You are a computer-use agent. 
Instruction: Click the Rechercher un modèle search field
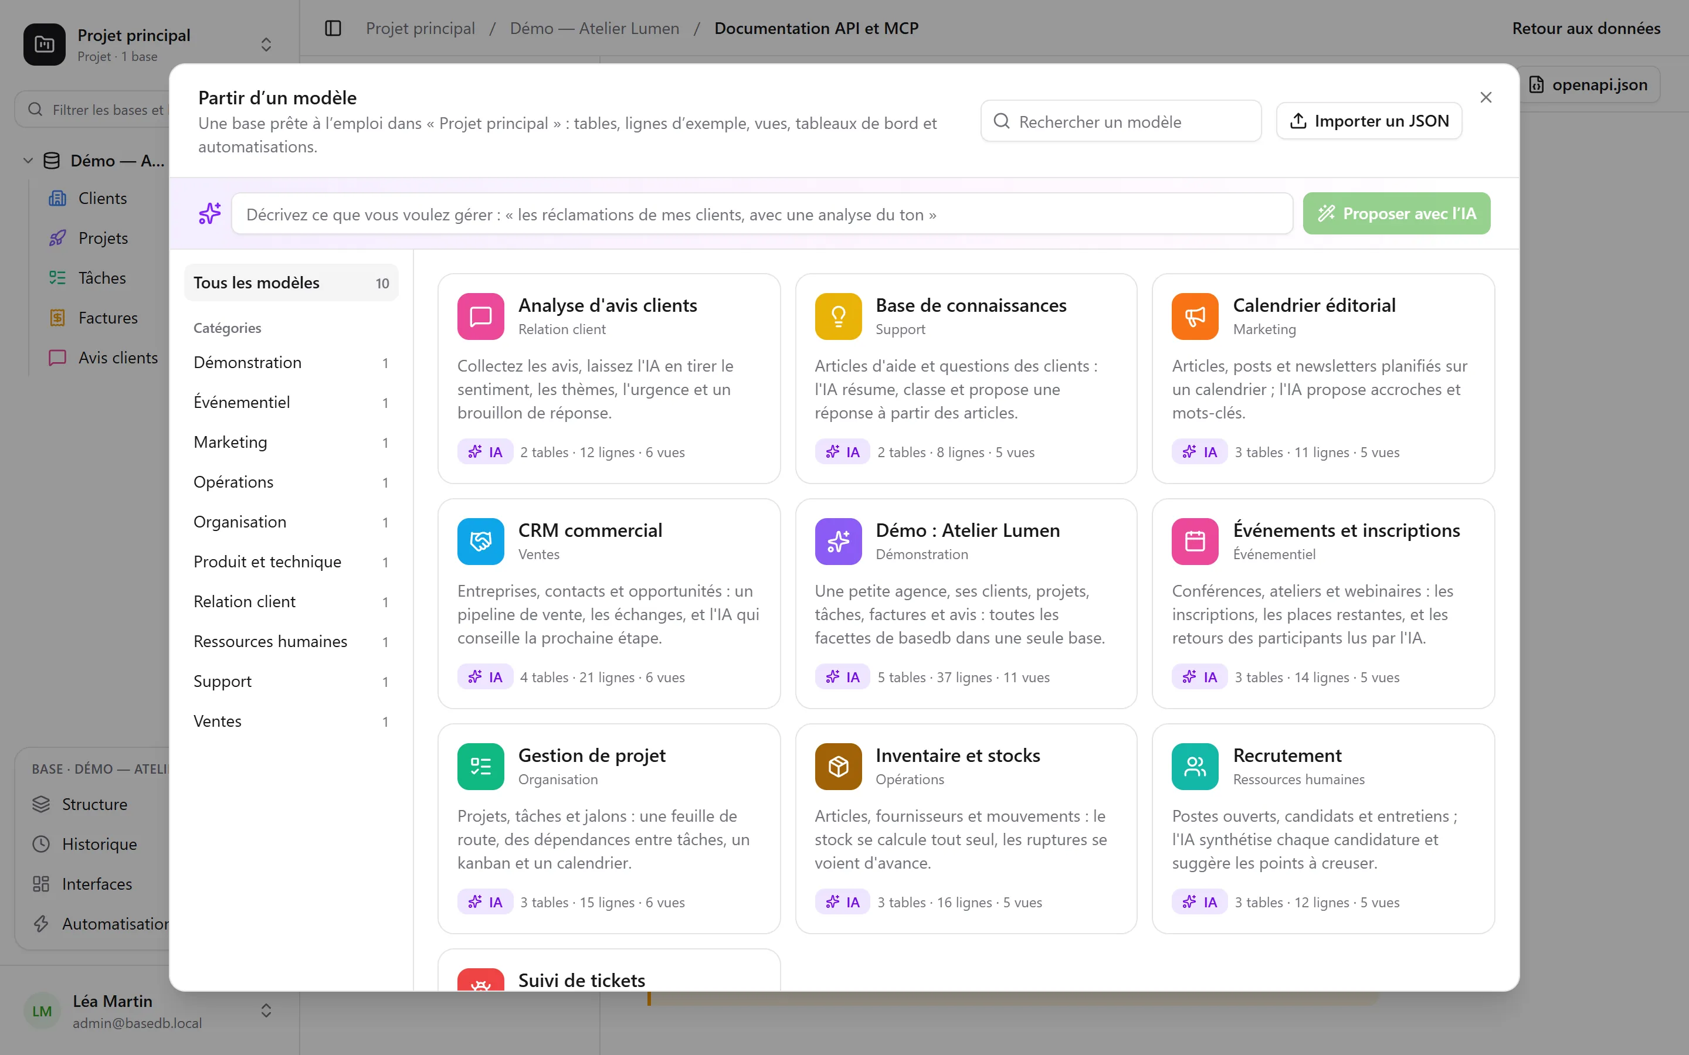1121,121
